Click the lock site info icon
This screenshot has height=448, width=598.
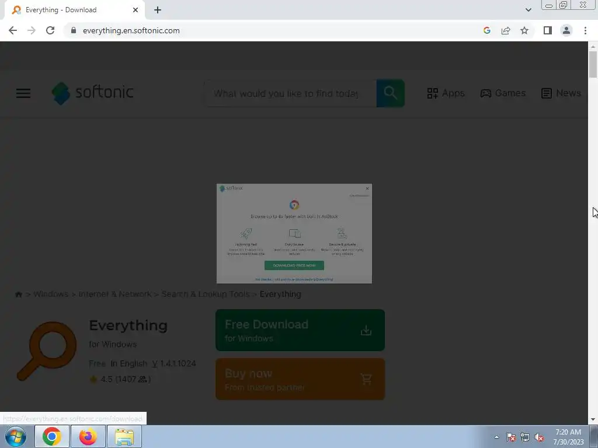coord(74,30)
